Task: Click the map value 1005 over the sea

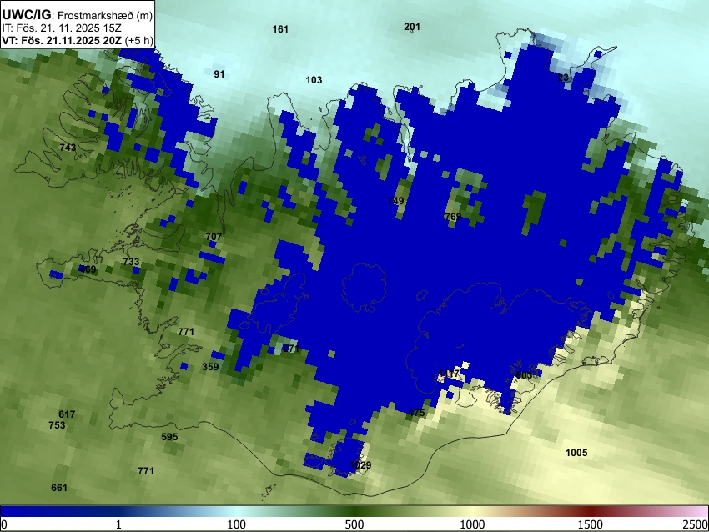Action: [576, 453]
